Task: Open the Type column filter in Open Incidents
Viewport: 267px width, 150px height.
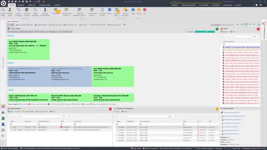Action: 61,124
